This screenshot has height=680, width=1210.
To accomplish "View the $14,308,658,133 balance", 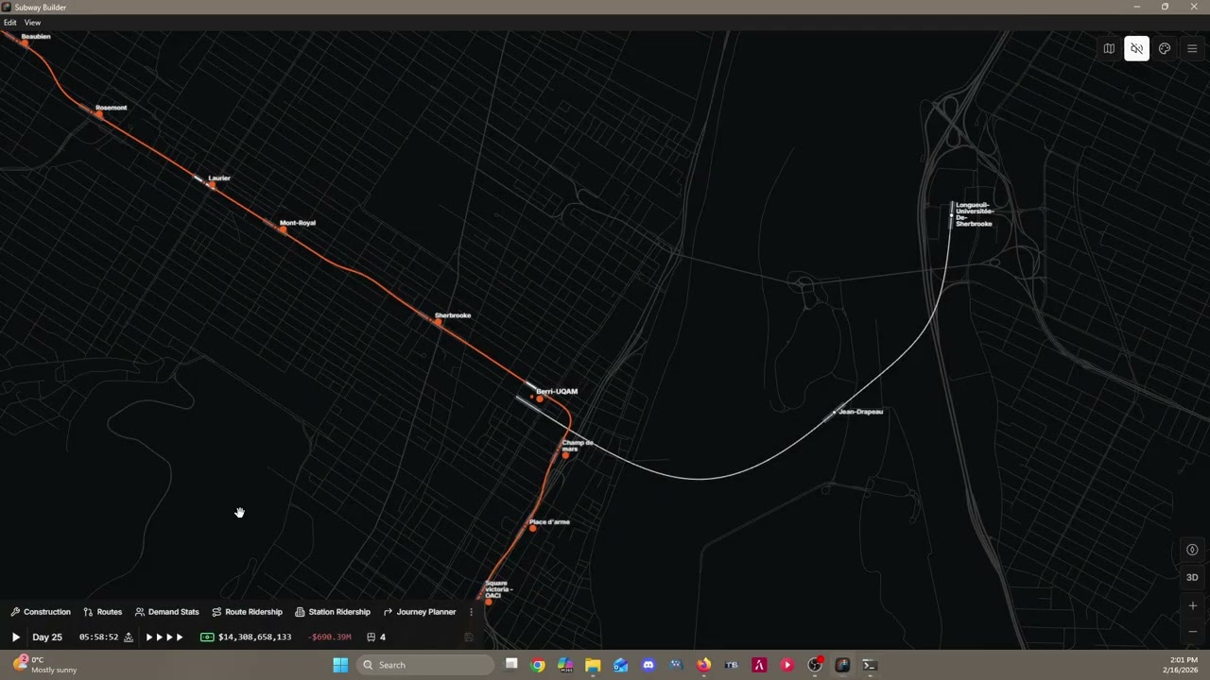I will [254, 637].
